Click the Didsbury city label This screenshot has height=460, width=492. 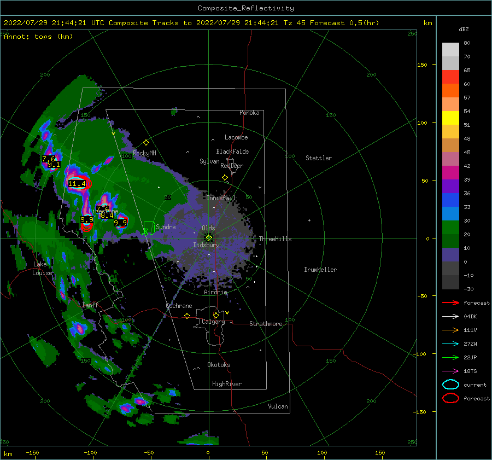point(207,245)
